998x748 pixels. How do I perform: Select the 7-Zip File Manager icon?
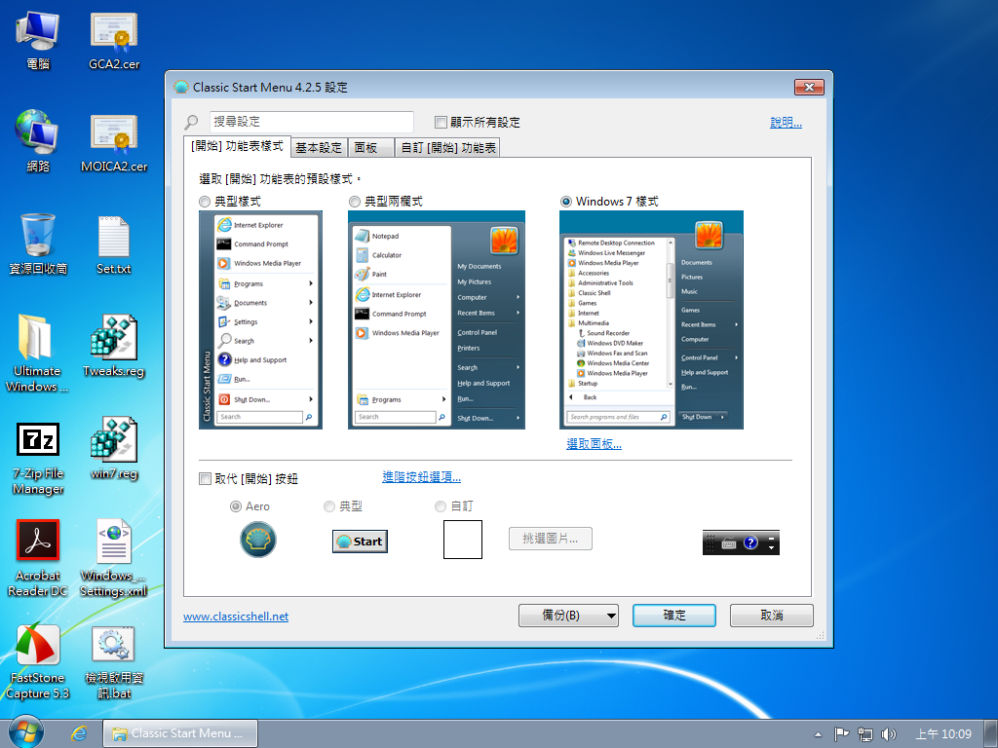coord(38,458)
